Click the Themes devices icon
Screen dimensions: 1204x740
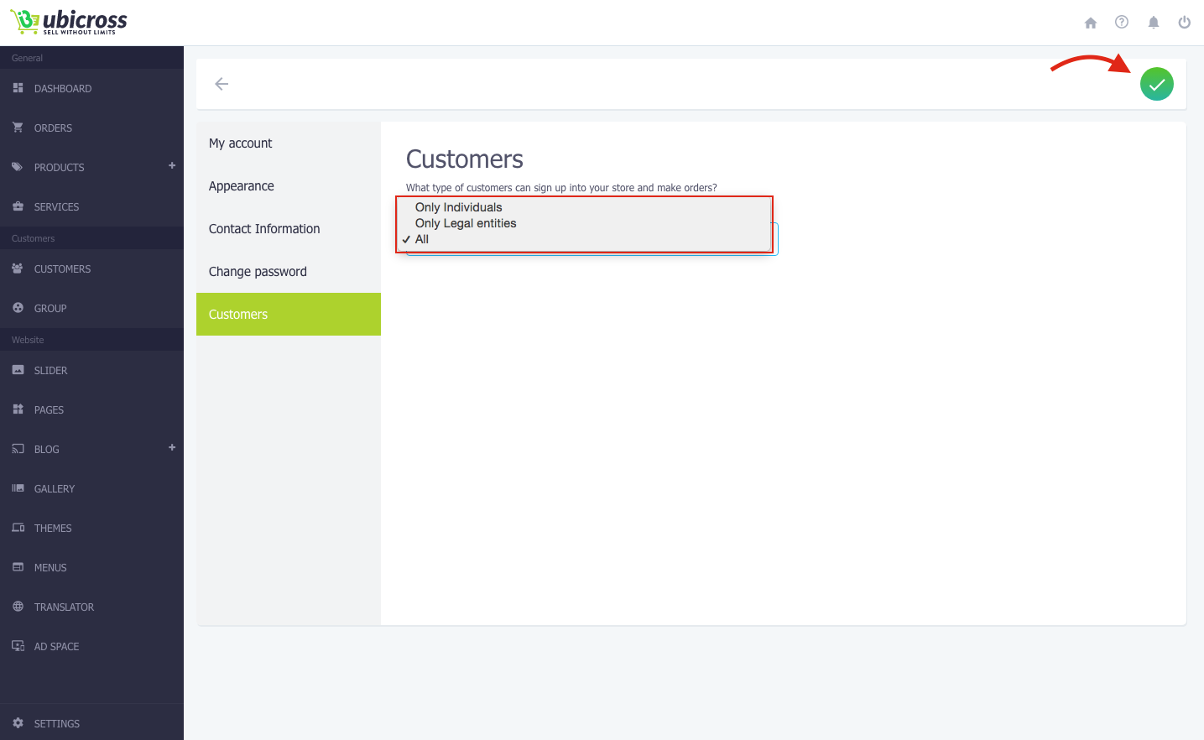click(18, 528)
